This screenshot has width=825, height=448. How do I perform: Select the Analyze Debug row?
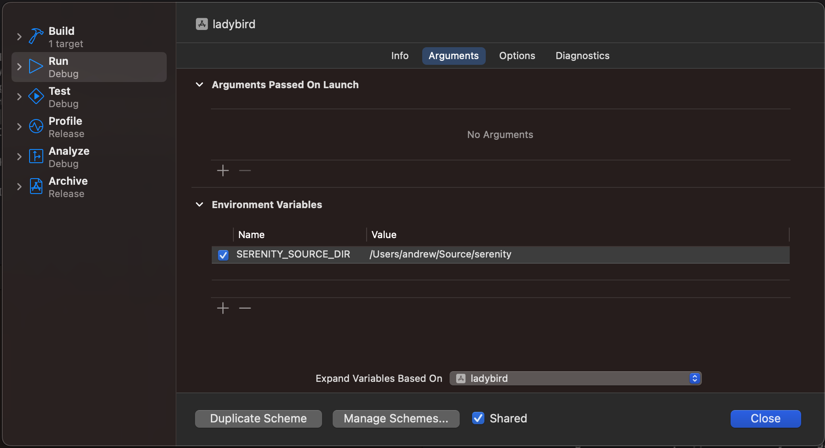pyautogui.click(x=89, y=157)
